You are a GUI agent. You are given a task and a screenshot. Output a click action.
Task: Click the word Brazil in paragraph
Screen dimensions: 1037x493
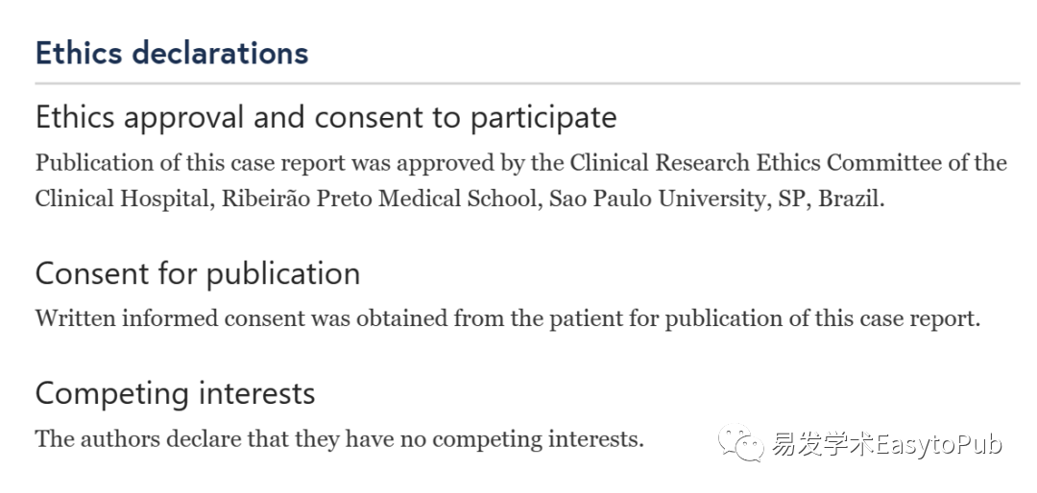[x=851, y=199]
